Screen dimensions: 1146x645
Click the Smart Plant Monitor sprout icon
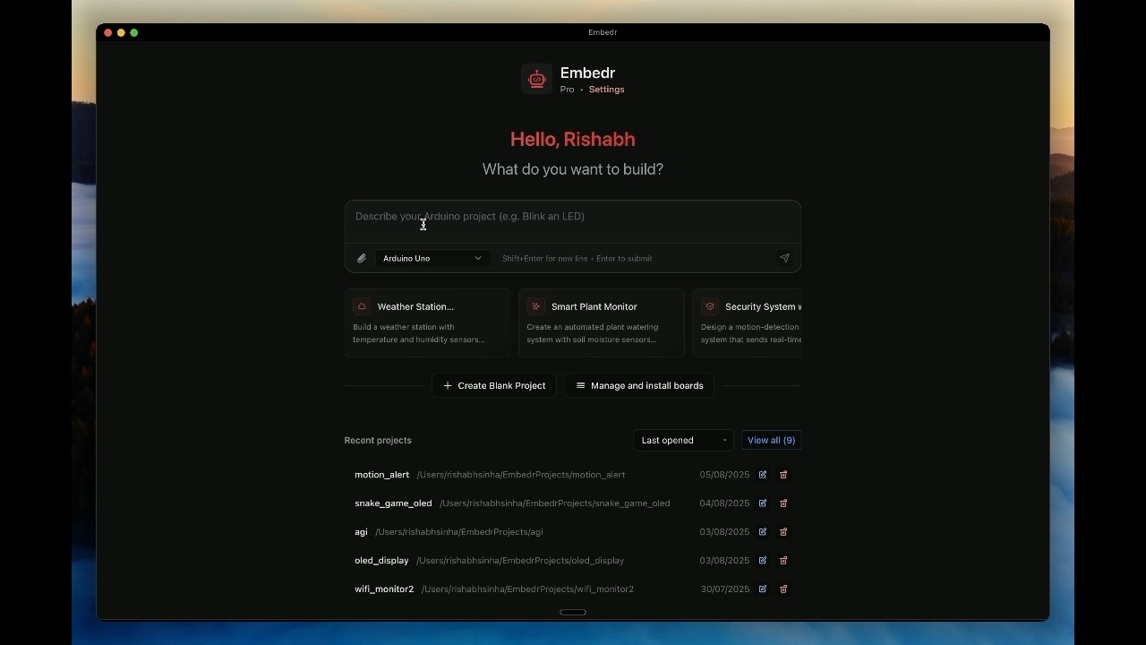(535, 306)
